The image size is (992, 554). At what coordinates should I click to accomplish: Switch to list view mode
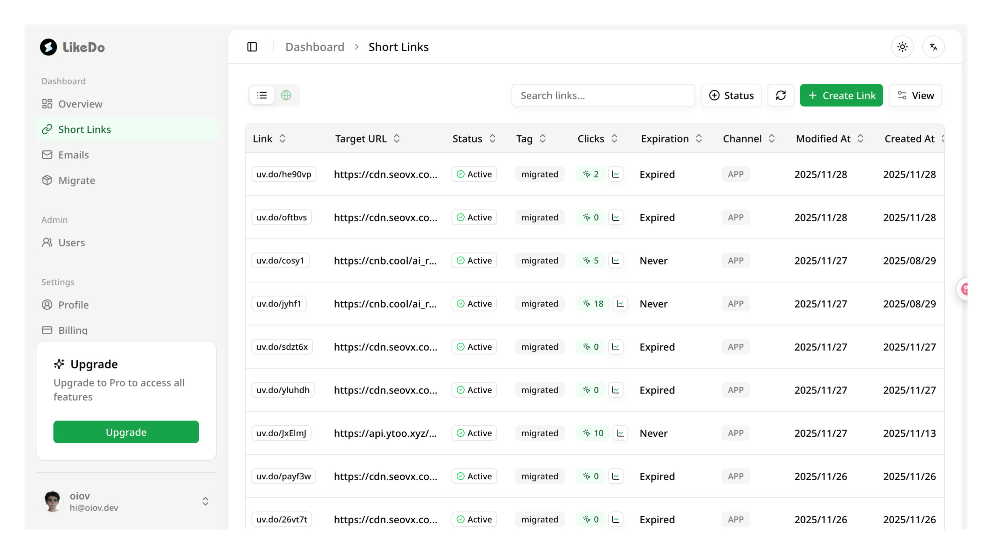click(262, 95)
